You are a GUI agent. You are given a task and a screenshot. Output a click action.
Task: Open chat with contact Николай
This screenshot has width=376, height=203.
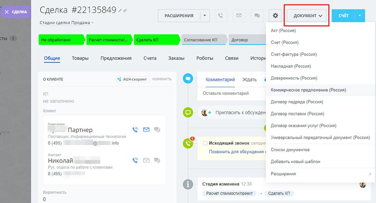point(157,160)
